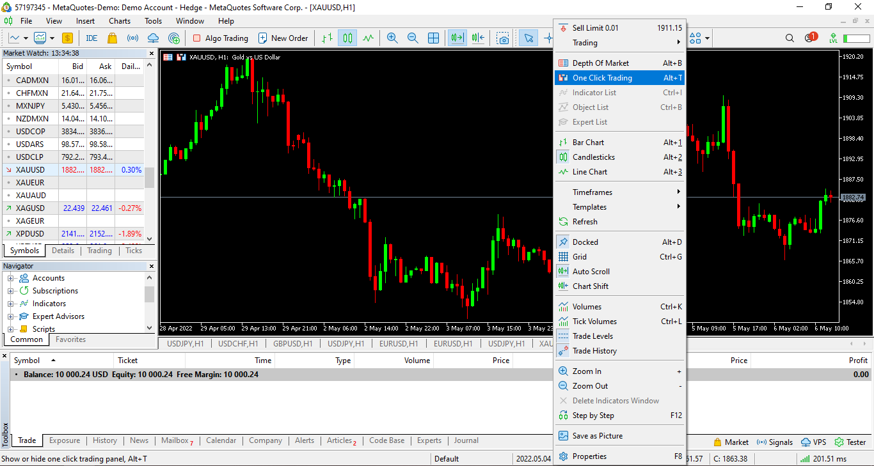Close the Market Watch panel
This screenshot has width=874, height=466.
152,53
